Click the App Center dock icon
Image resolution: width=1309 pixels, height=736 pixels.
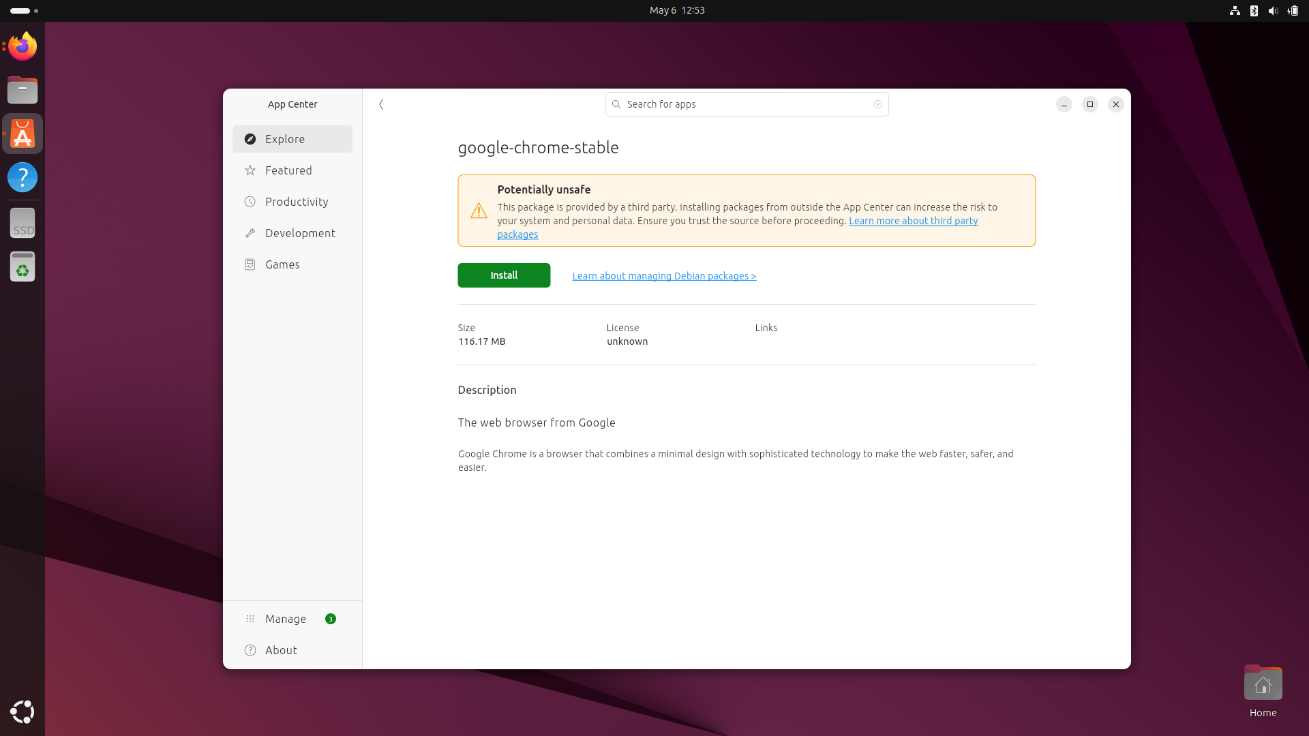coord(22,134)
